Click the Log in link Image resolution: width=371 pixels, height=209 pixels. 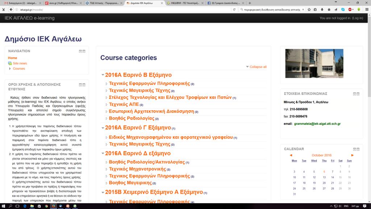[x=357, y=18]
